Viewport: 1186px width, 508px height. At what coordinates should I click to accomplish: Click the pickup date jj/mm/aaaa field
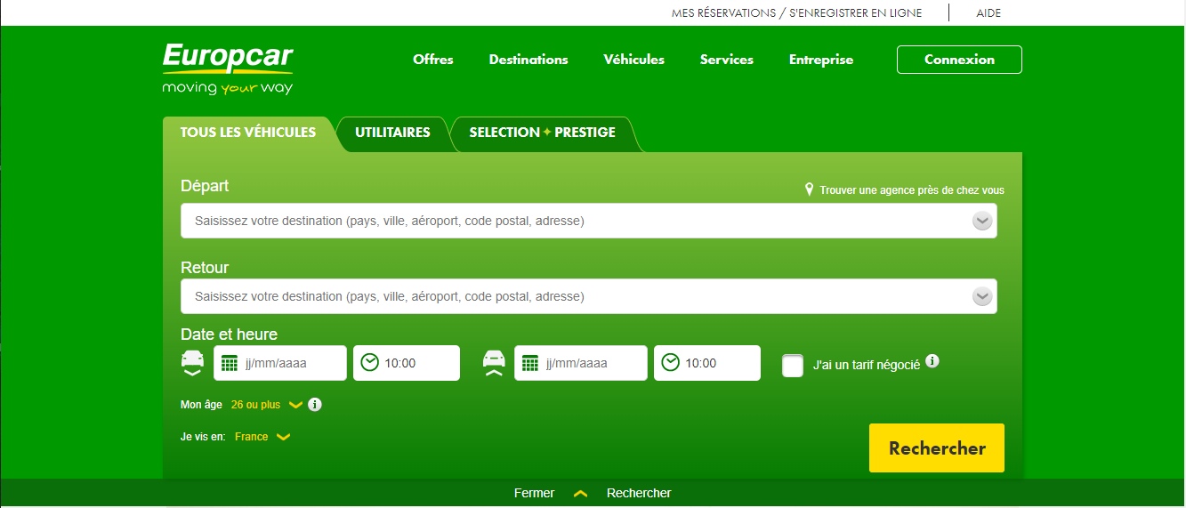click(x=280, y=363)
